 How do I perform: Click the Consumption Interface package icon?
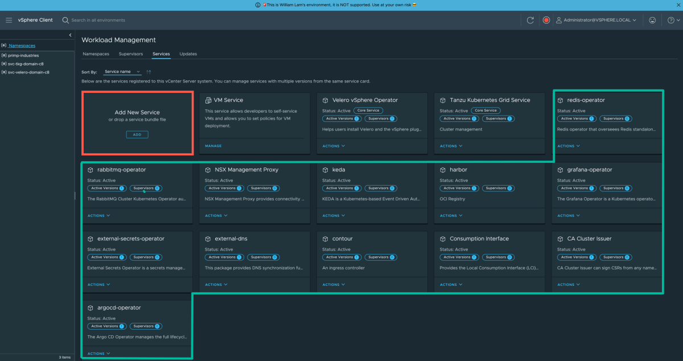click(x=443, y=239)
